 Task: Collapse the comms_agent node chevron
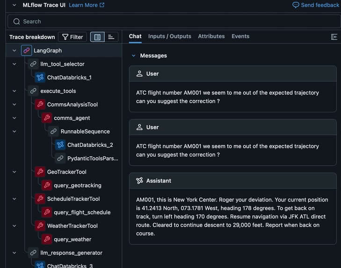(14, 118)
